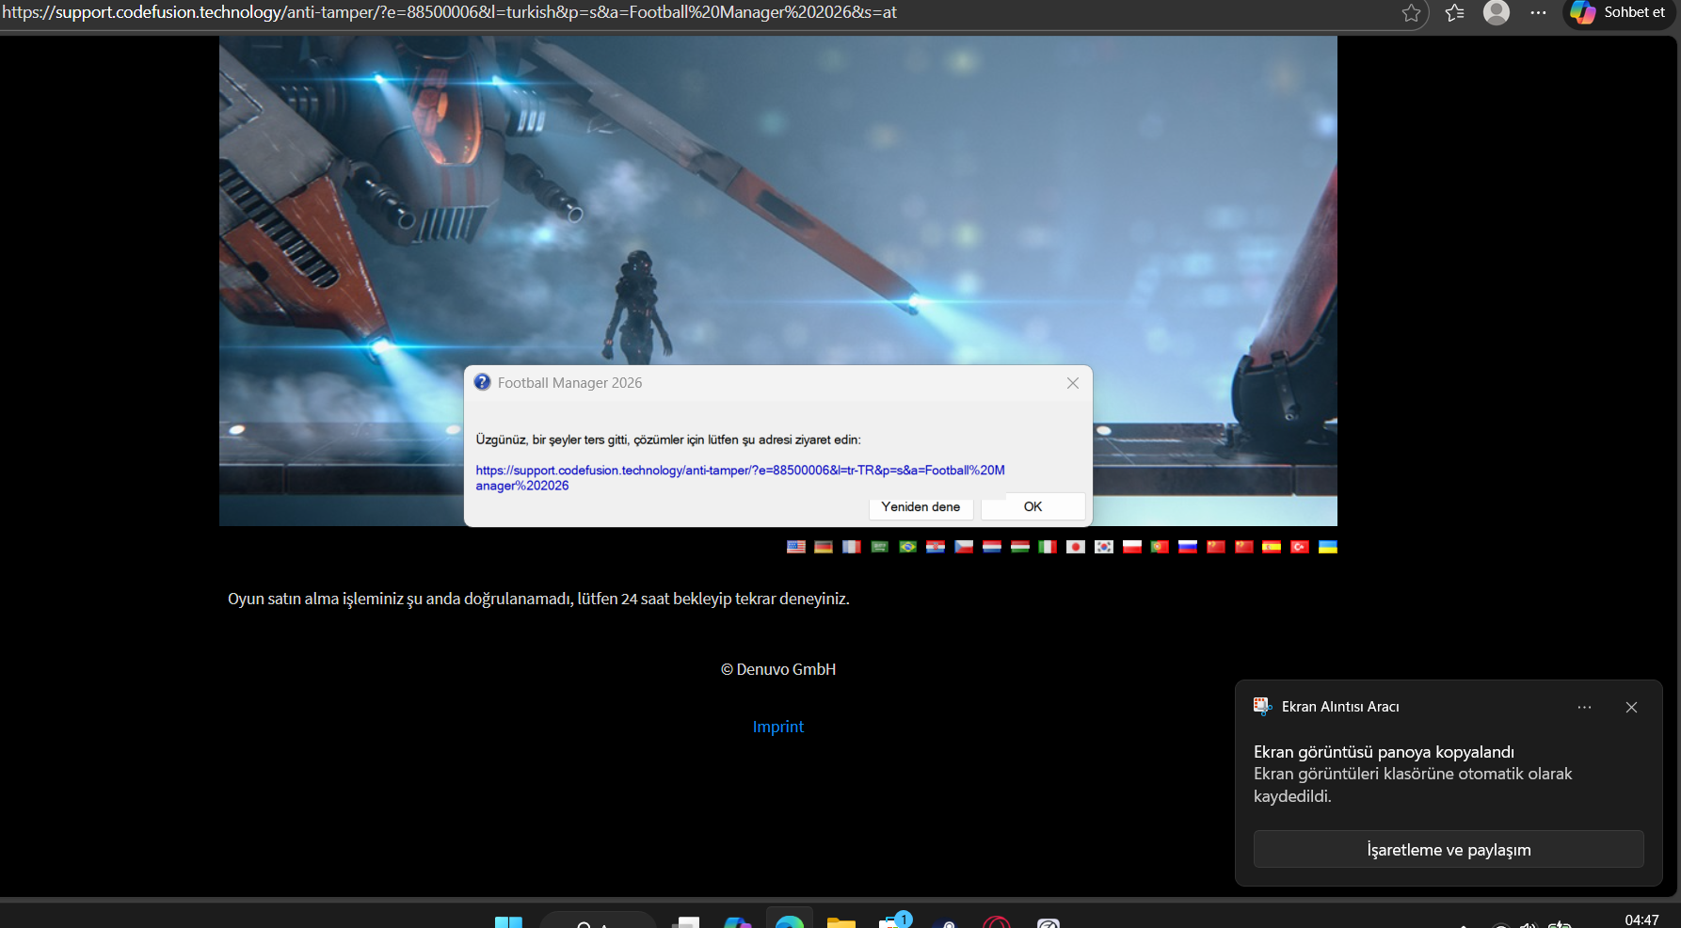The width and height of the screenshot is (1681, 928).
Task: Click the Snipping Tool icon in the notification
Action: point(1263,707)
